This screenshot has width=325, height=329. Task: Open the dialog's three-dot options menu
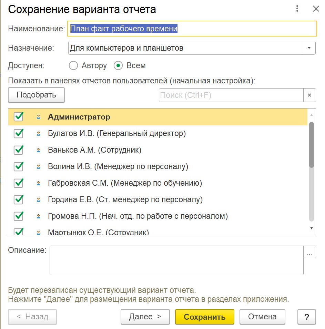coord(297,9)
